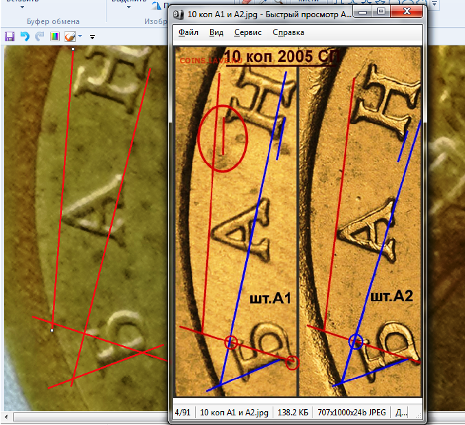Image resolution: width=465 pixels, height=425 pixels.
Task: Open the Сервис menu
Action: pos(247,32)
